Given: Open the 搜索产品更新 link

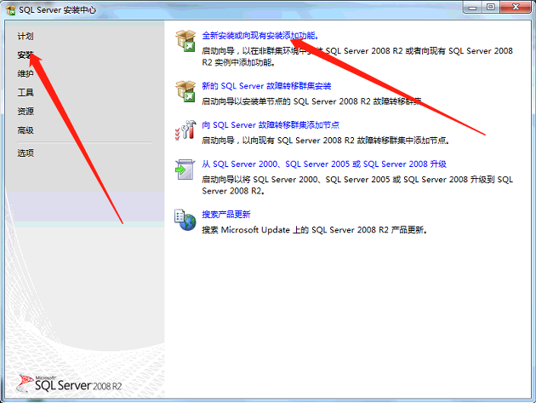Looking at the screenshot, I should tap(226, 215).
